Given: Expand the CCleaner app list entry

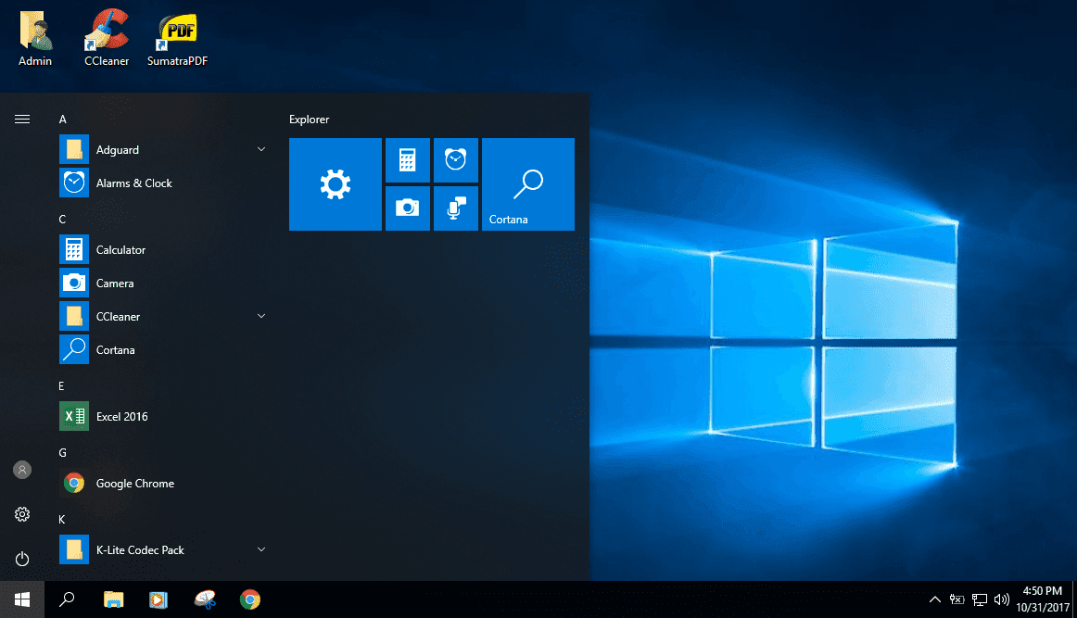Looking at the screenshot, I should pyautogui.click(x=261, y=316).
